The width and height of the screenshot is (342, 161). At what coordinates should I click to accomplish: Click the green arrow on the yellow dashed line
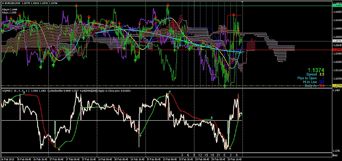[x=225, y=86]
